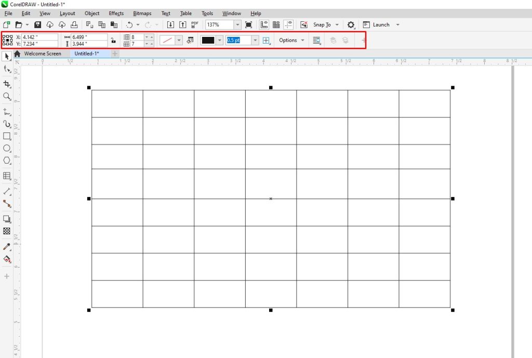Open the zoom level dropdown
This screenshot has width=532, height=358.
237,24
